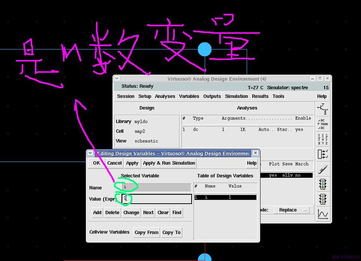
Task: Click the Setup Outputs icon
Action: 322,154
